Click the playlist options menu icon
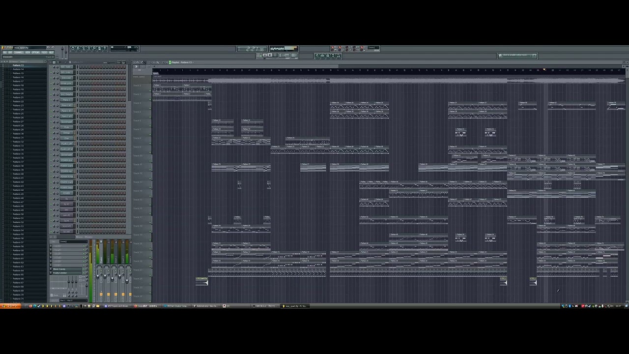The height and width of the screenshot is (354, 629). coord(134,62)
